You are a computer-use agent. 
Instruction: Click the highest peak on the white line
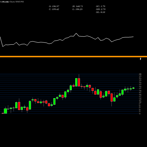pos(76,34)
